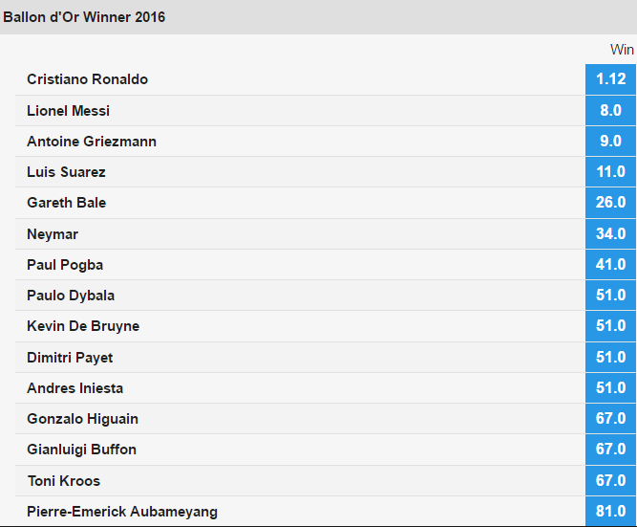This screenshot has height=527, width=637.
Task: Click the Pierre-Emerick Aubameyang name label
Action: pyautogui.click(x=122, y=512)
